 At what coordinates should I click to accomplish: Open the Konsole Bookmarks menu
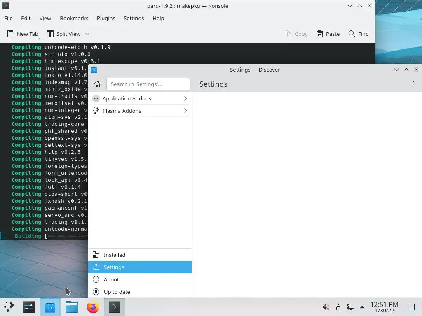74,18
